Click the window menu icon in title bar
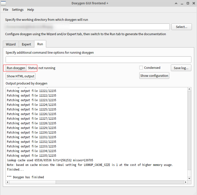The height and width of the screenshot is (195, 197). pyautogui.click(x=3, y=3)
